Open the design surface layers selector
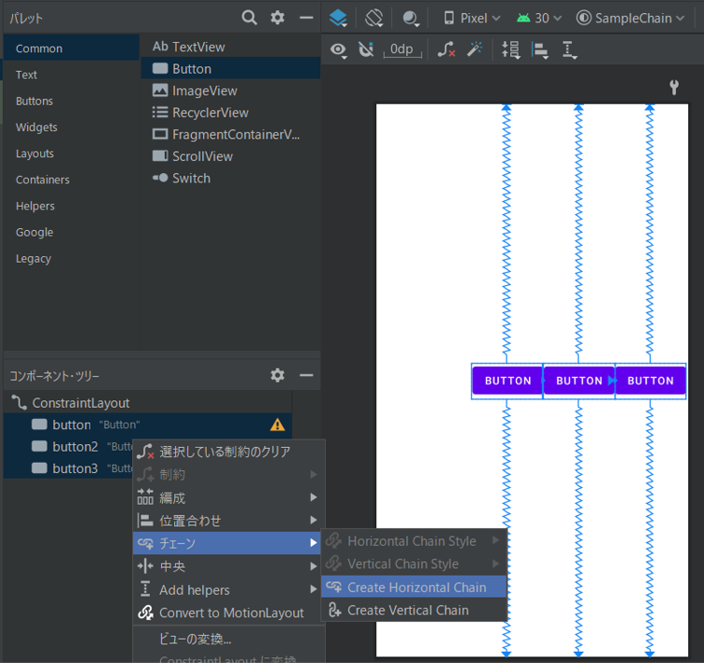 [338, 19]
